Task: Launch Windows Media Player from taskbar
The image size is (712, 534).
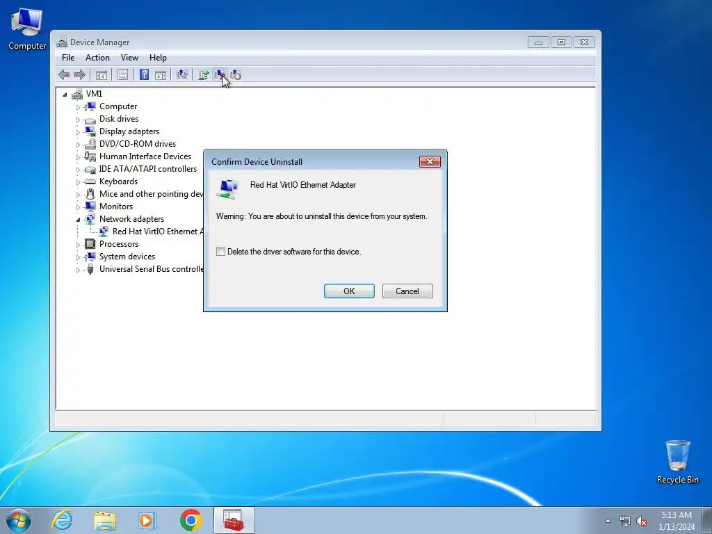Action: [147, 520]
